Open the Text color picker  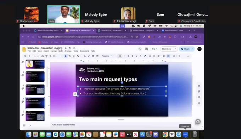click(x=140, y=56)
